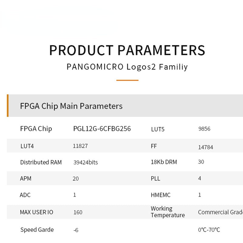Select the LUT4 value 11827

(80, 146)
